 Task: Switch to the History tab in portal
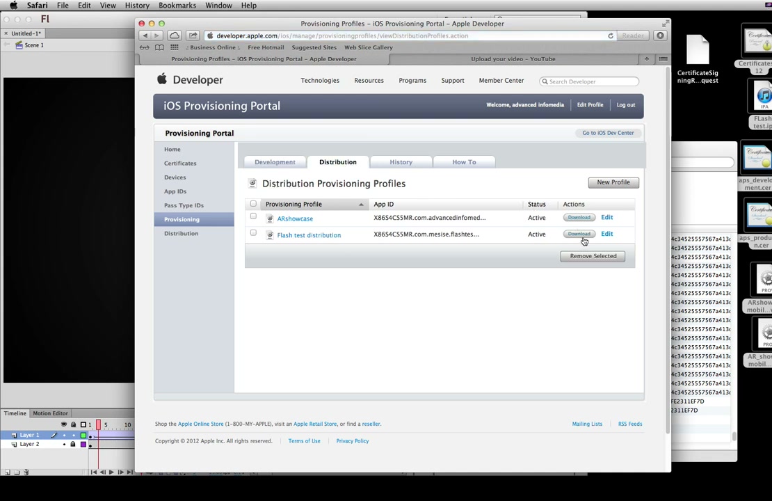coord(401,162)
